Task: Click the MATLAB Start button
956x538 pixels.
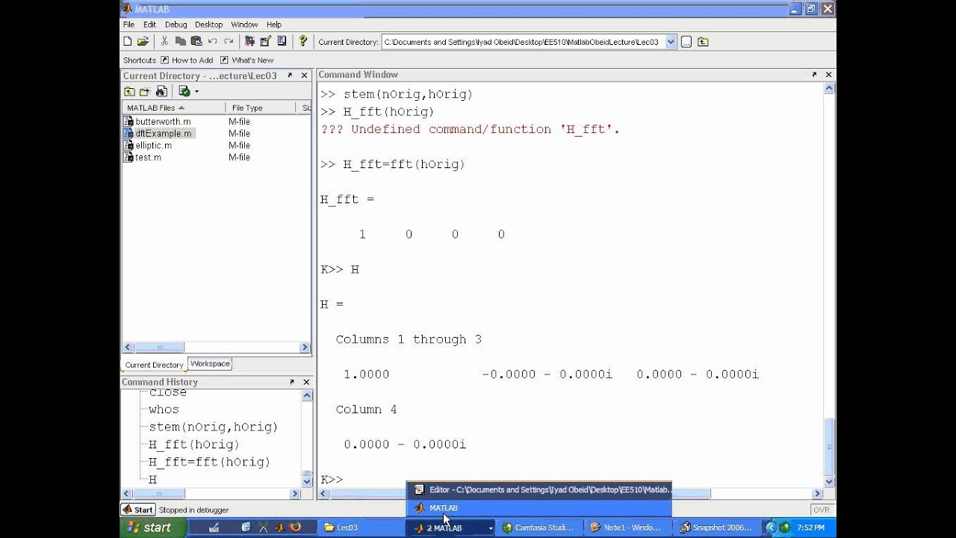Action: pyautogui.click(x=138, y=510)
